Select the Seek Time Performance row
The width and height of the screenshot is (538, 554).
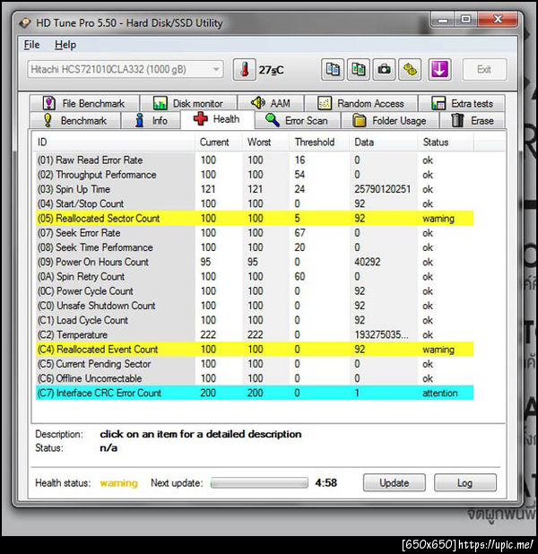click(x=255, y=247)
